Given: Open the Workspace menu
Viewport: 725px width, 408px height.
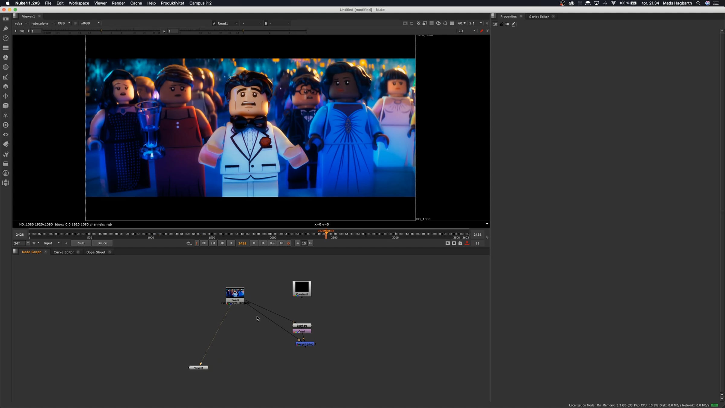Looking at the screenshot, I should pyautogui.click(x=79, y=3).
